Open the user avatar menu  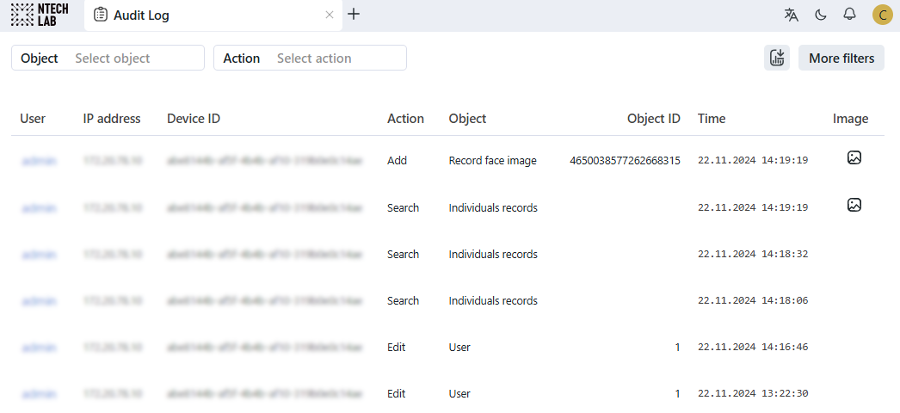[x=882, y=15]
